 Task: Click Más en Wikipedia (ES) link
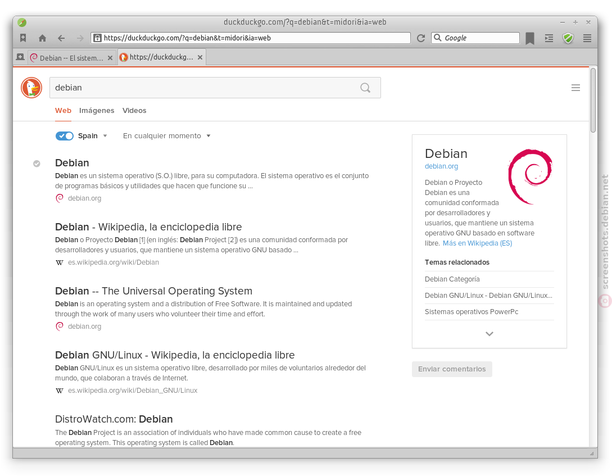click(477, 243)
